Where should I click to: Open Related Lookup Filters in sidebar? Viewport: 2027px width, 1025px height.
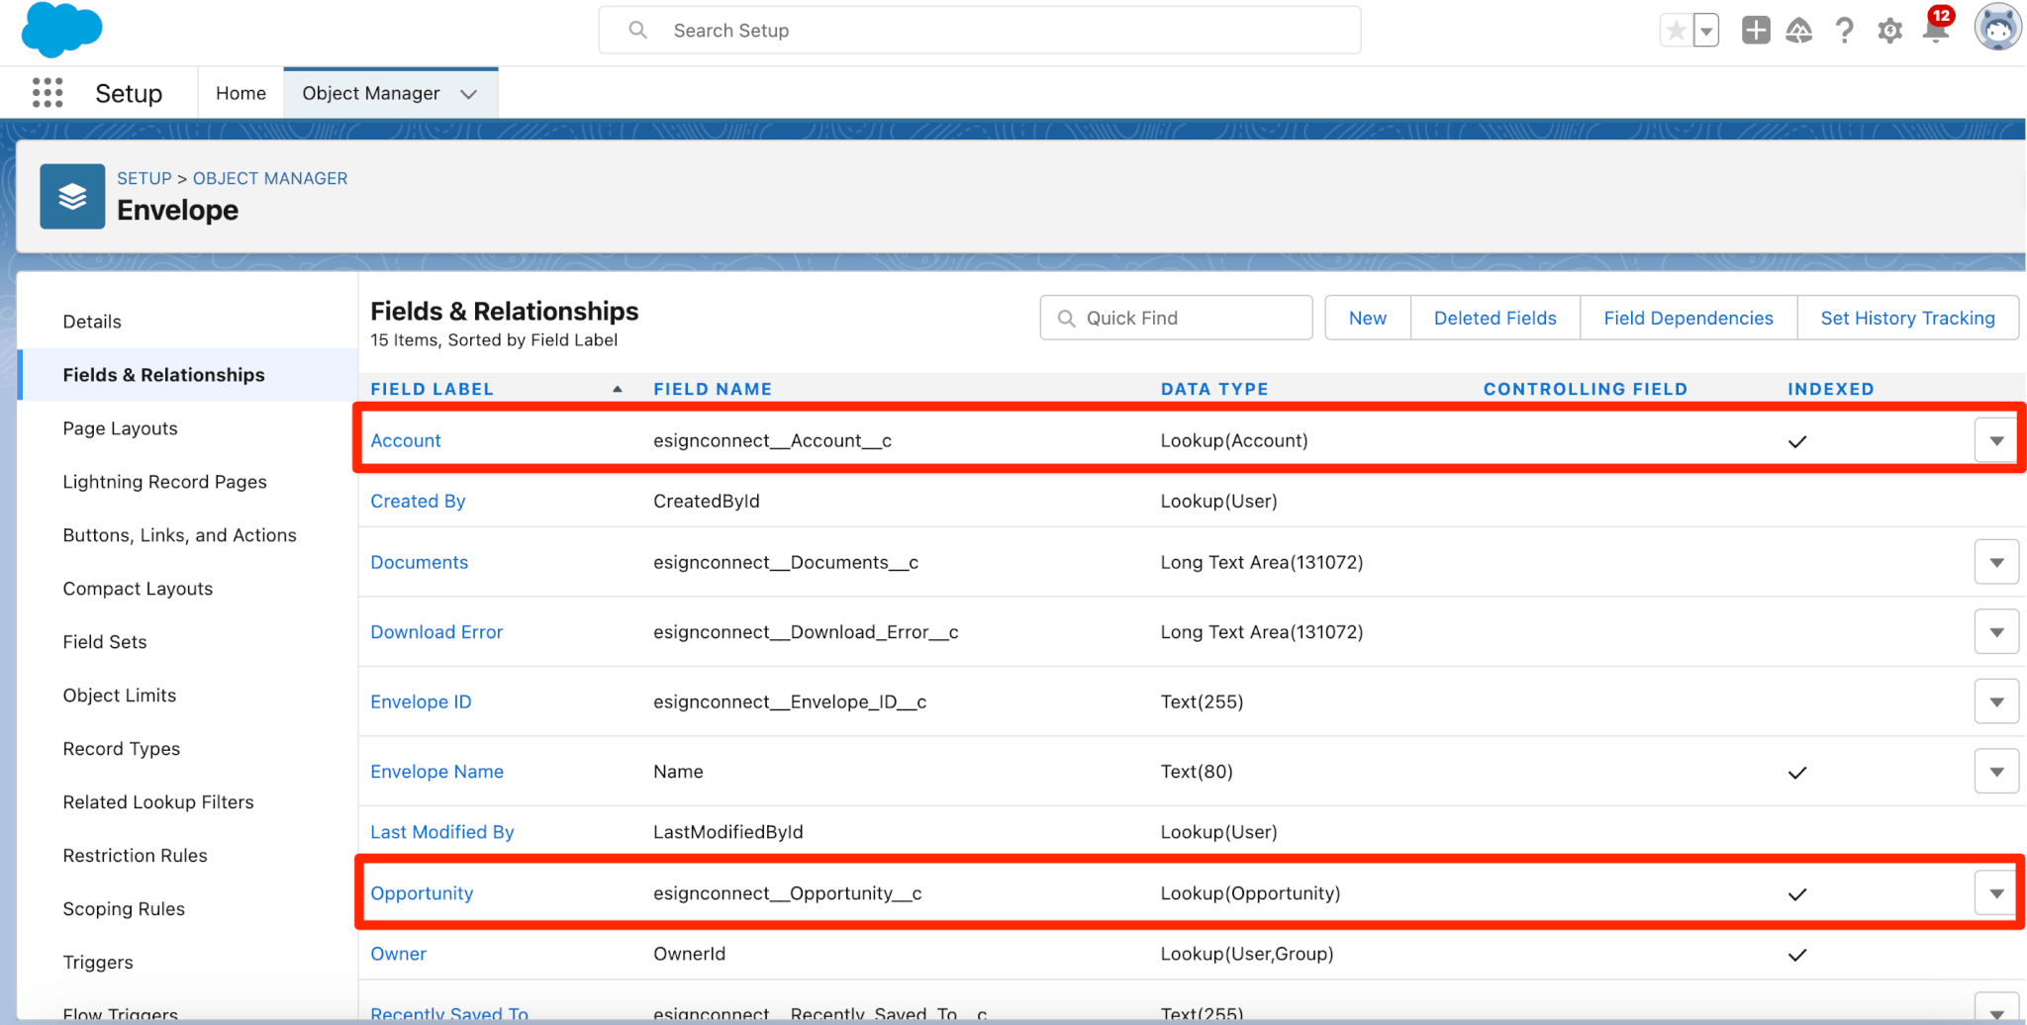(158, 802)
